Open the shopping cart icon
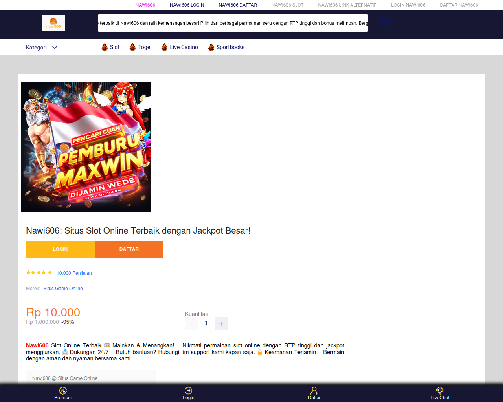The height and width of the screenshot is (402, 503). coord(386,24)
